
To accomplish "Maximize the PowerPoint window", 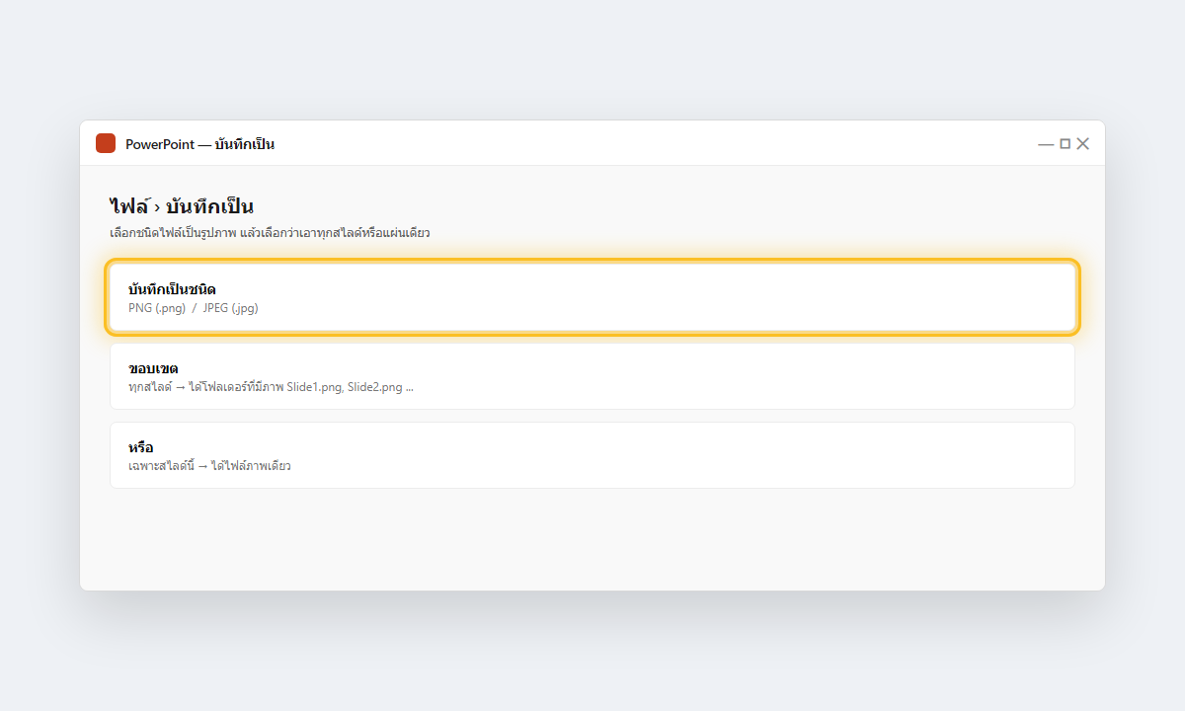I will point(1065,144).
